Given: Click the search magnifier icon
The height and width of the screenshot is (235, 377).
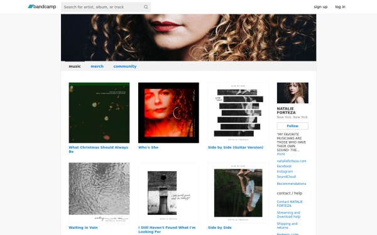Looking at the screenshot, I should click(x=146, y=7).
